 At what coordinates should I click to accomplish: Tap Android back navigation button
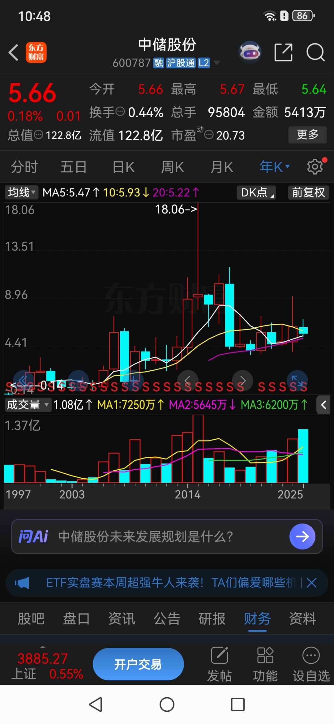96,705
